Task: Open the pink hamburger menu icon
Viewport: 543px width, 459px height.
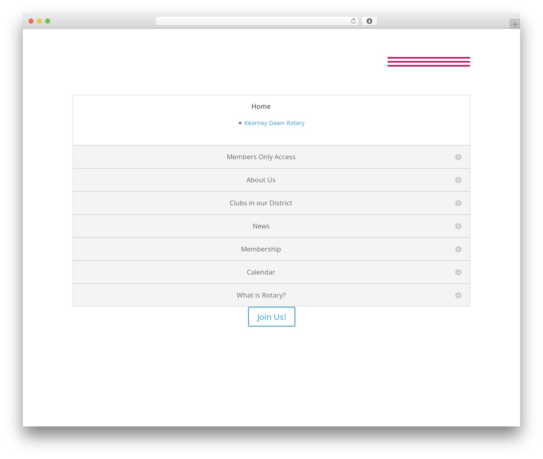Action: click(428, 62)
